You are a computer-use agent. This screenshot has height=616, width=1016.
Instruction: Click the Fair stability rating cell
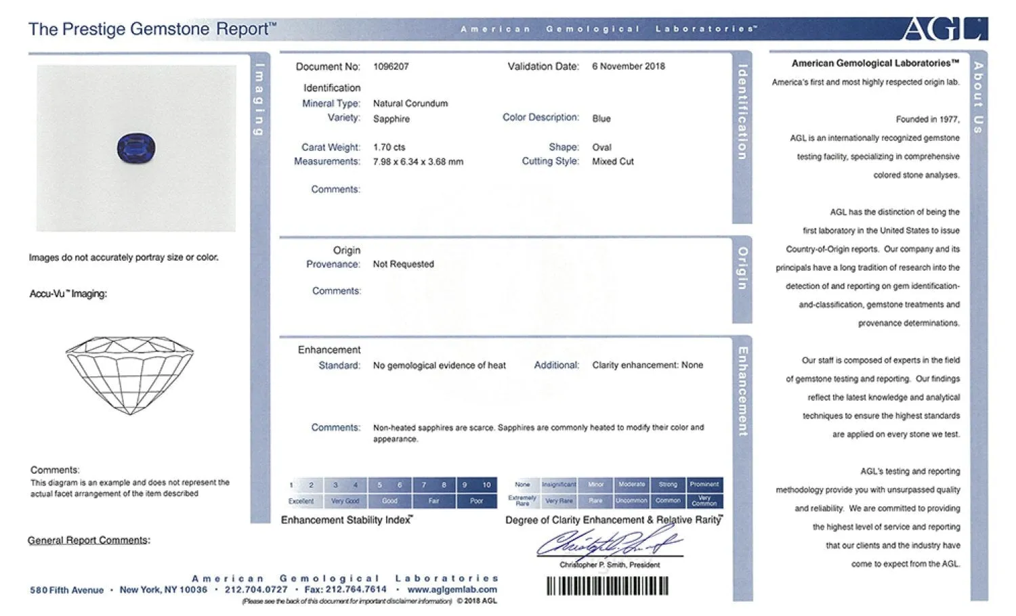(433, 501)
